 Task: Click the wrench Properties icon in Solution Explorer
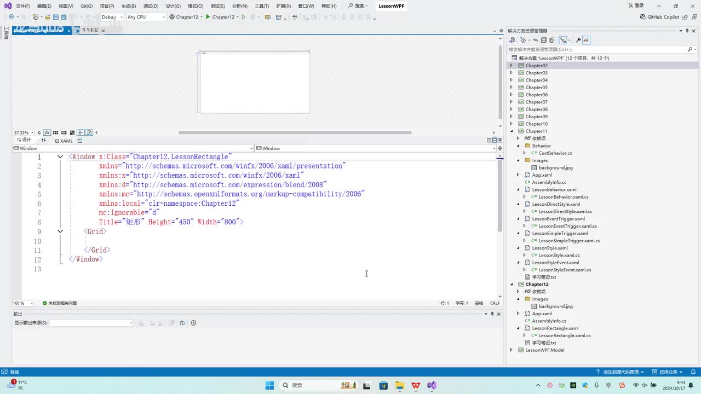[578, 40]
